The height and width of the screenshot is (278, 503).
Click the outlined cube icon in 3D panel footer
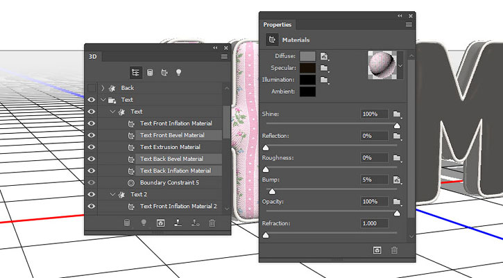pyautogui.click(x=161, y=223)
